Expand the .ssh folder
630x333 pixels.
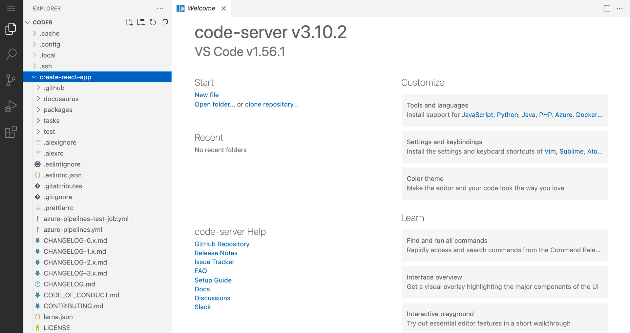coord(97,66)
